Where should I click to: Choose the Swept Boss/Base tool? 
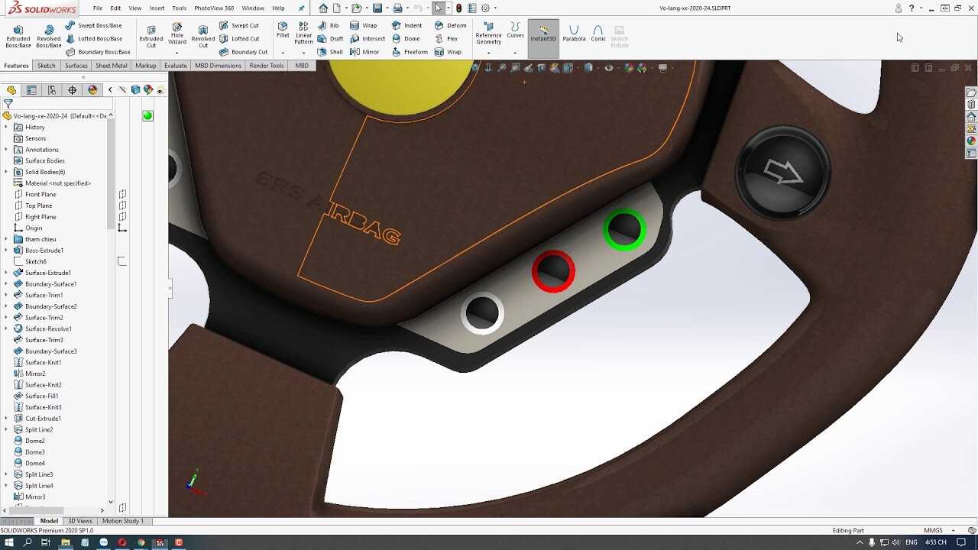click(93, 25)
